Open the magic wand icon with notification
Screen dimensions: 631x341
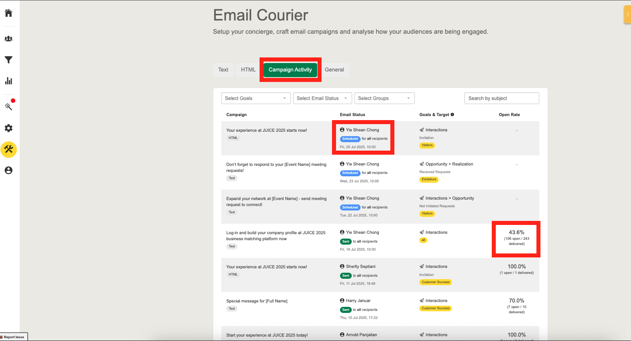point(8,106)
